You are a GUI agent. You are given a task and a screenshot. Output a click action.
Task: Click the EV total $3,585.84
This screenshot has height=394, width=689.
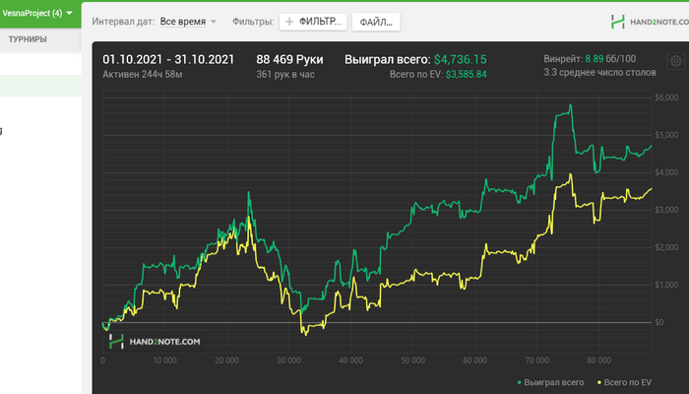point(466,74)
